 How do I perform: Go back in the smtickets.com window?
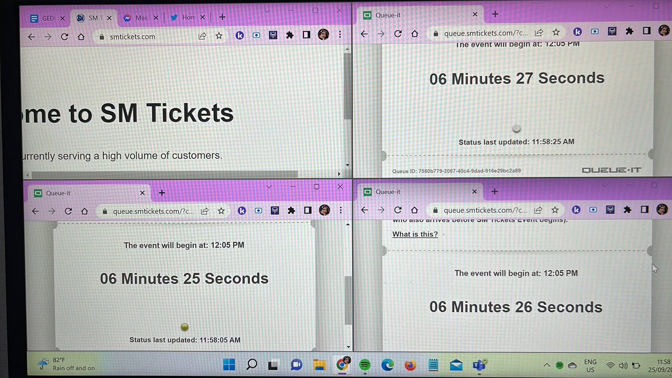31,36
